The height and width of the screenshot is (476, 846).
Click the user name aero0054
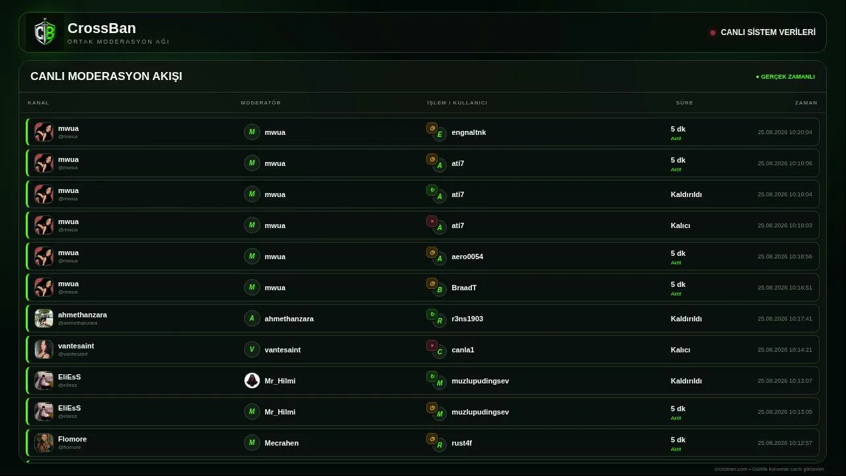pyautogui.click(x=467, y=257)
